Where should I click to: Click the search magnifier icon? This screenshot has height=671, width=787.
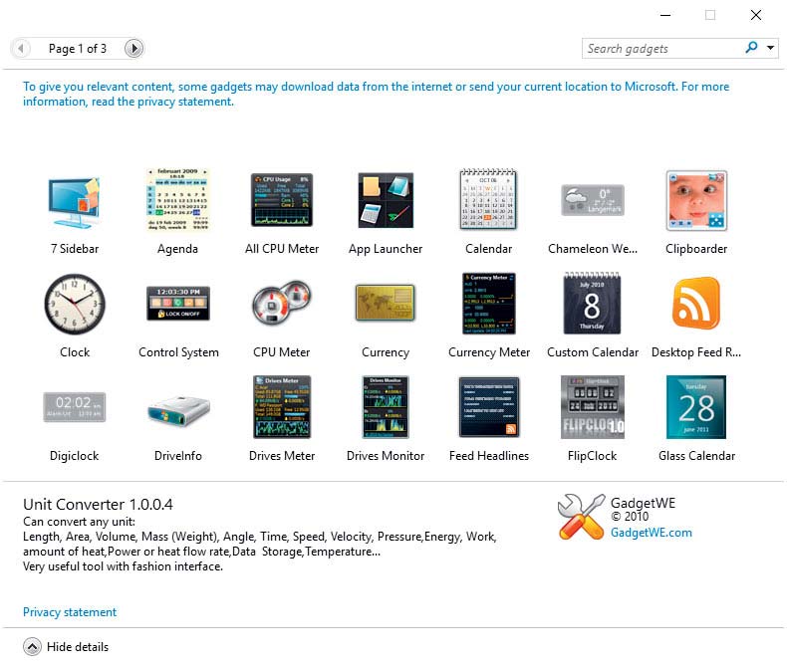pos(751,48)
